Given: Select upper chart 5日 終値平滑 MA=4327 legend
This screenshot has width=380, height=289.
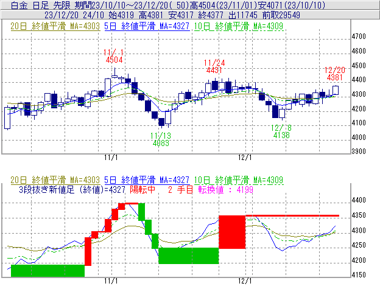Looking at the screenshot, I should pyautogui.click(x=147, y=26).
